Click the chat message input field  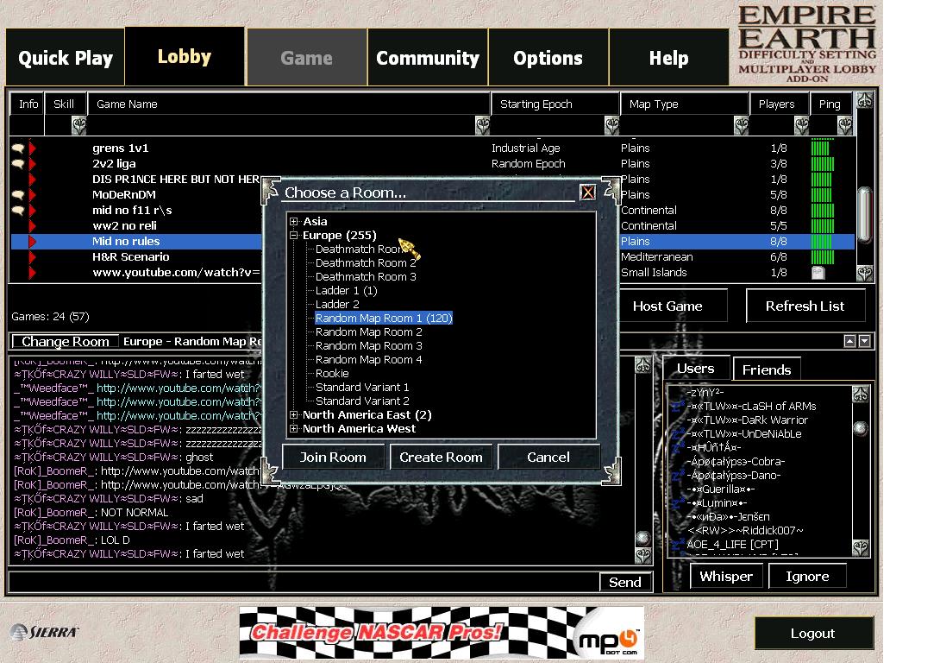click(x=302, y=582)
